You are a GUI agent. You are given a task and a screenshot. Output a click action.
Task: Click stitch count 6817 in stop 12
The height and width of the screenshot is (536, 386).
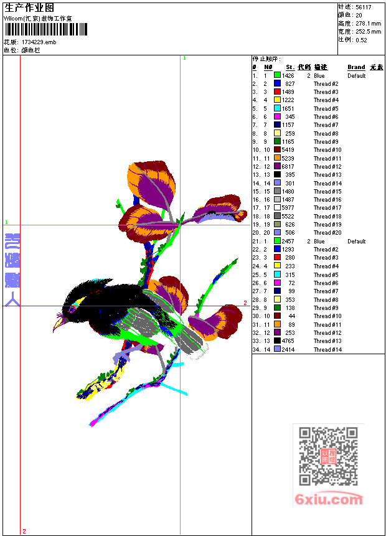point(288,166)
